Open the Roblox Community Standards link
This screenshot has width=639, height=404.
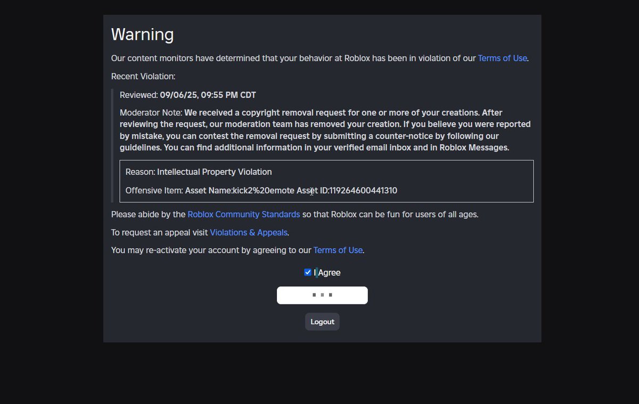[x=244, y=215]
